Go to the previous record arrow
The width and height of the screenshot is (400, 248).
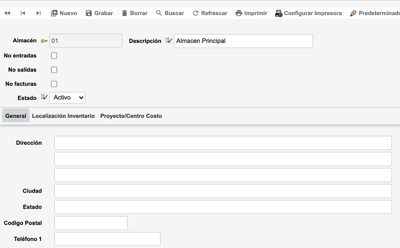(23, 13)
